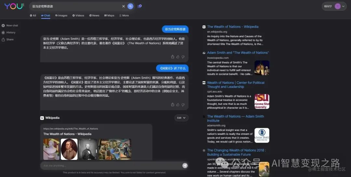Click the Investopedia result thumbnail image

point(262,68)
